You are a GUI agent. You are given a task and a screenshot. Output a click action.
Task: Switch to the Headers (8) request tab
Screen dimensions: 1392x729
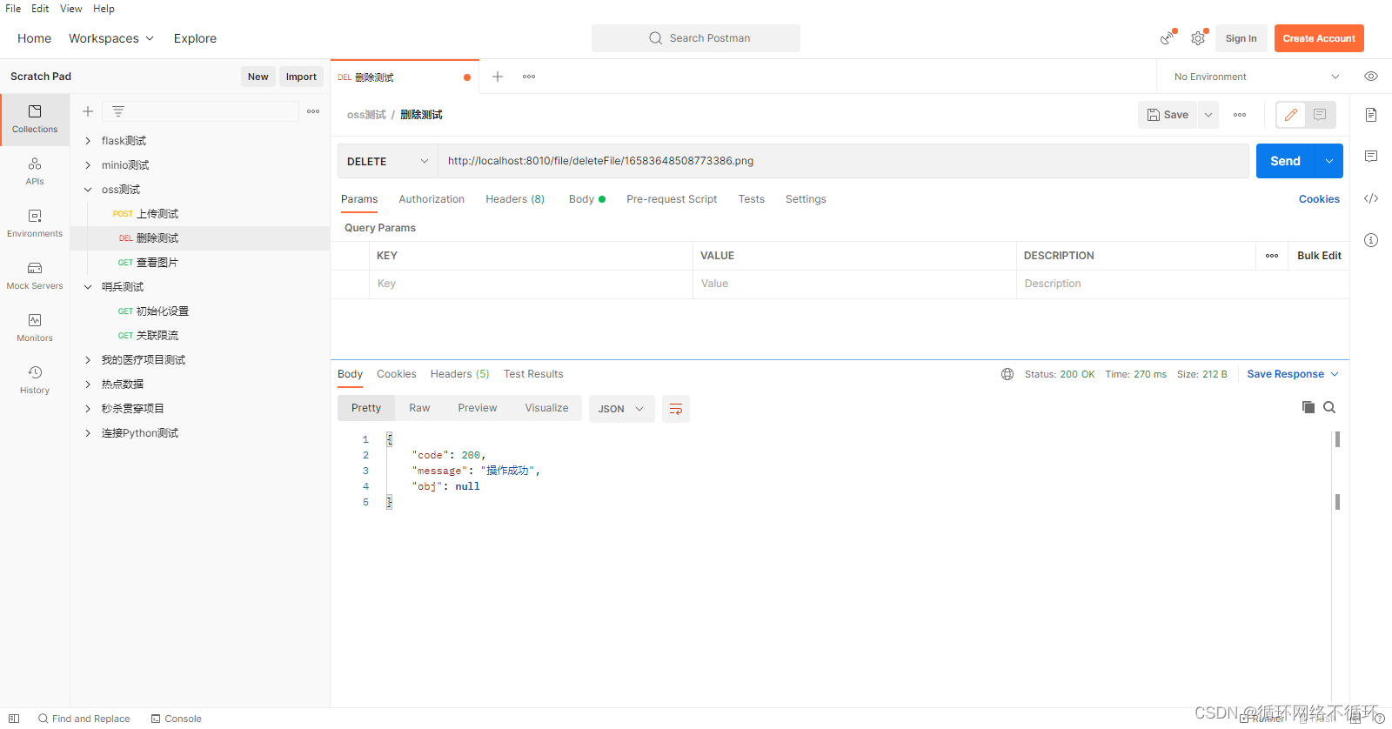515,199
